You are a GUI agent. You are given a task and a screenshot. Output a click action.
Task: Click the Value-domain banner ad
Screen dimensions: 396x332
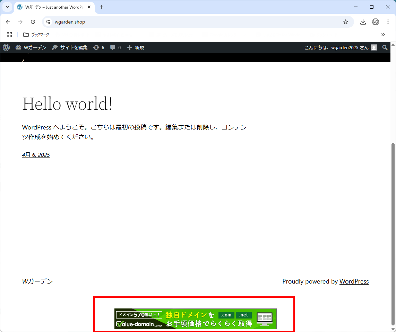pos(196,318)
